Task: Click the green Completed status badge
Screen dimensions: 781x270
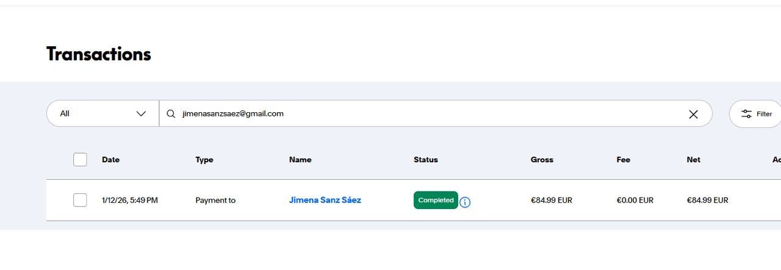Action: tap(436, 200)
